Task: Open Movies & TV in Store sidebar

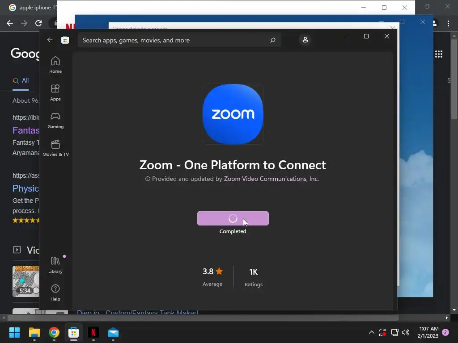Action: 55,148
